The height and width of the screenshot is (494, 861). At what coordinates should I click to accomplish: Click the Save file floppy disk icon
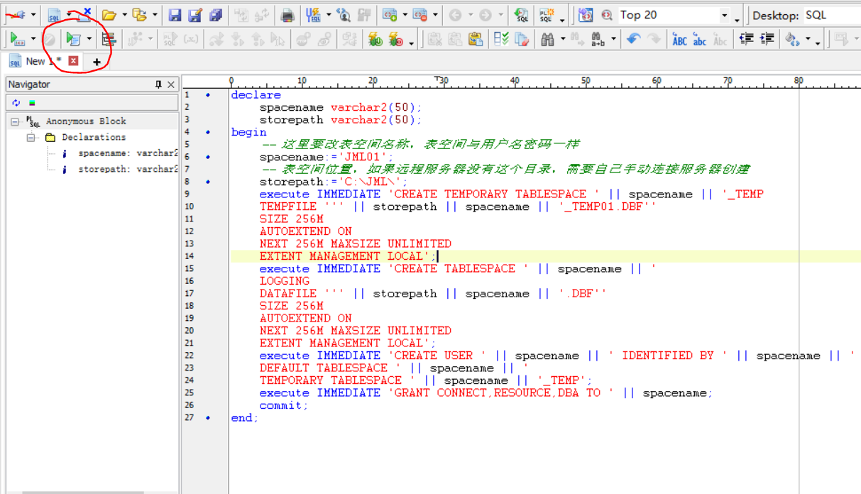click(x=175, y=15)
